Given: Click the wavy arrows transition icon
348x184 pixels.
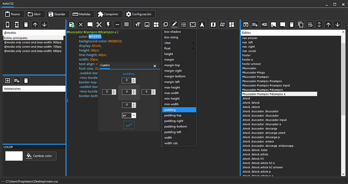Looking at the screenshot, I should coord(222,25).
